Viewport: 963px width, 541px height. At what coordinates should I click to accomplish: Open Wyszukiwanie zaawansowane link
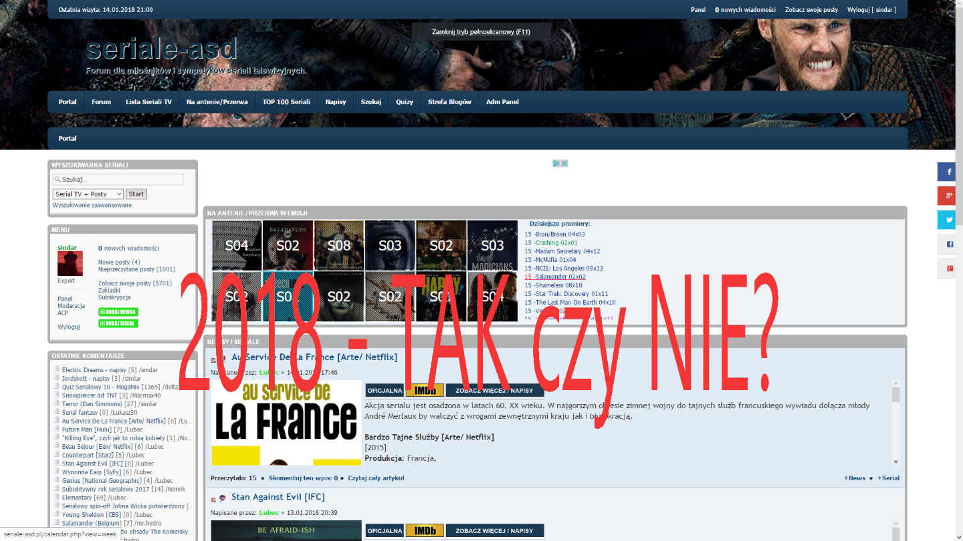tap(92, 205)
